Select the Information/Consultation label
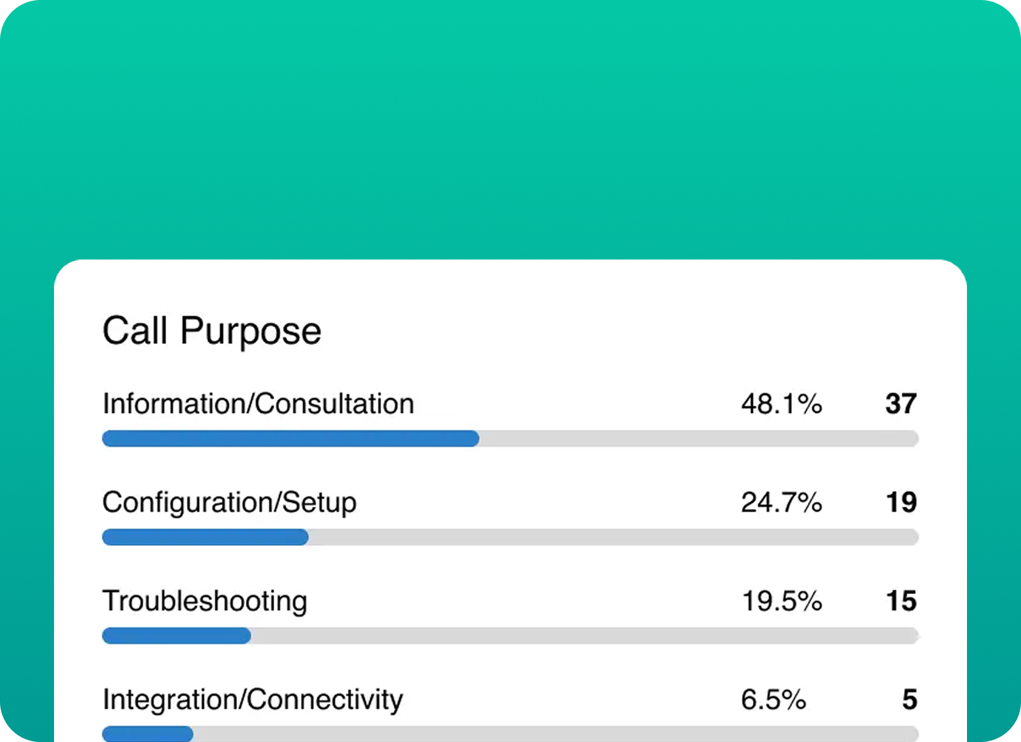This screenshot has height=742, width=1021. pyautogui.click(x=258, y=404)
